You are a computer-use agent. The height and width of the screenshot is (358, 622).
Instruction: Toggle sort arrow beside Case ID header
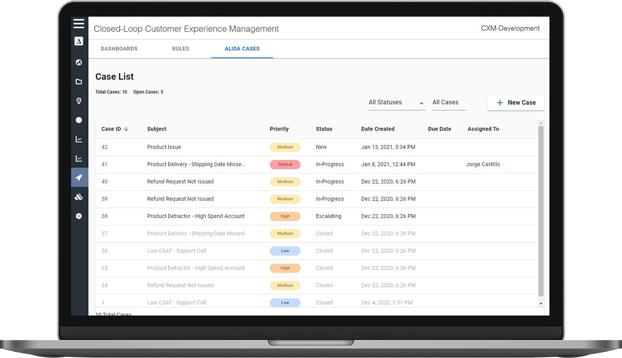click(126, 129)
